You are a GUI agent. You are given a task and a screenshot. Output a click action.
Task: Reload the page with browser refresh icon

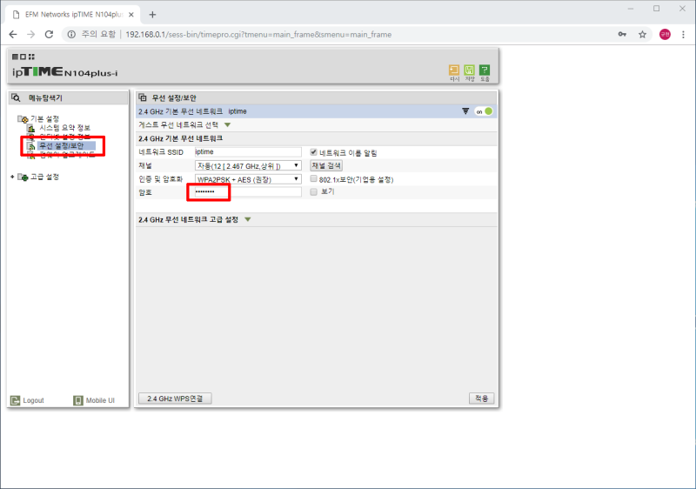49,35
